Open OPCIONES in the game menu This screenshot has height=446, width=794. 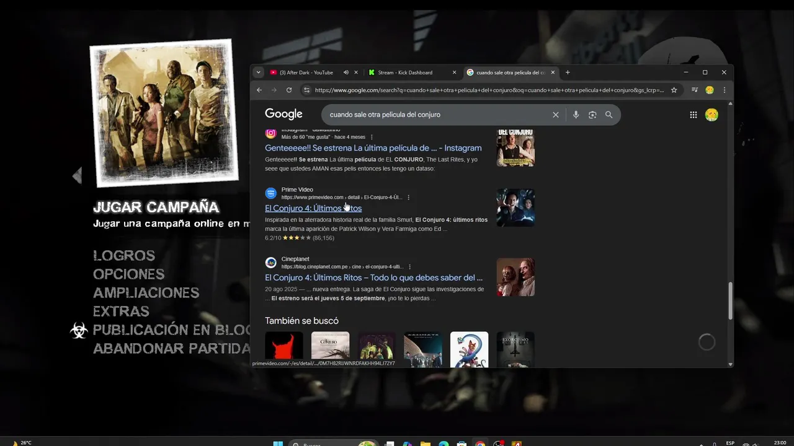pyautogui.click(x=129, y=274)
